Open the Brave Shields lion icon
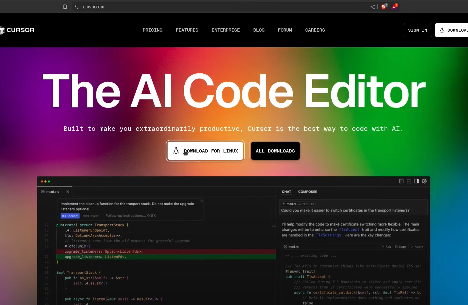Viewport: 468px width, 305px height. [384, 7]
